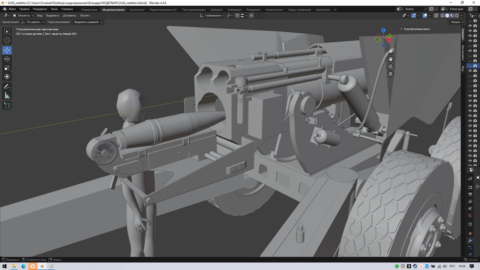
Task: Toggle visibility eye of highlighted outliner row
Action: click(470, 66)
